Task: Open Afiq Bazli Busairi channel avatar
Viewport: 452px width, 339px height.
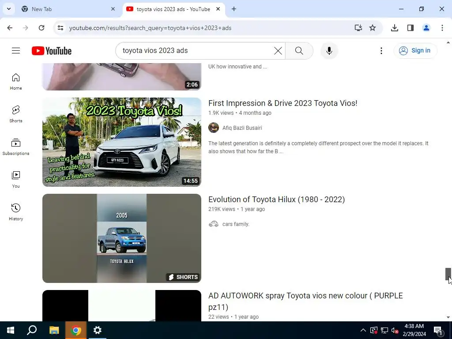Action: (214, 128)
